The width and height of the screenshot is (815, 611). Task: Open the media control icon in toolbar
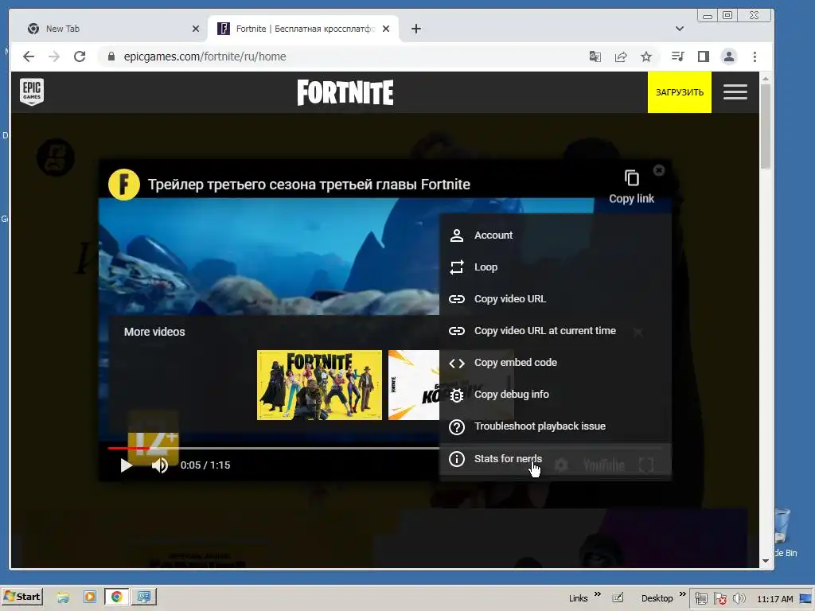tap(677, 56)
